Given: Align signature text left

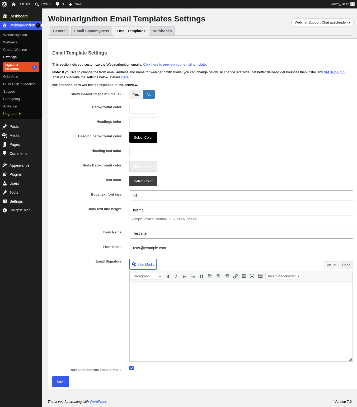Looking at the screenshot, I should [x=210, y=276].
